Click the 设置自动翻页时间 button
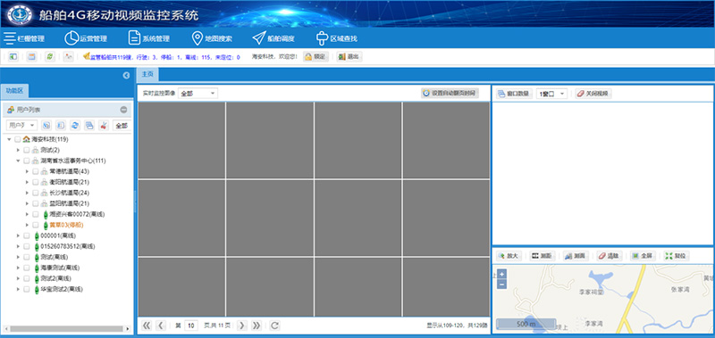This screenshot has height=338, width=715. click(x=450, y=94)
